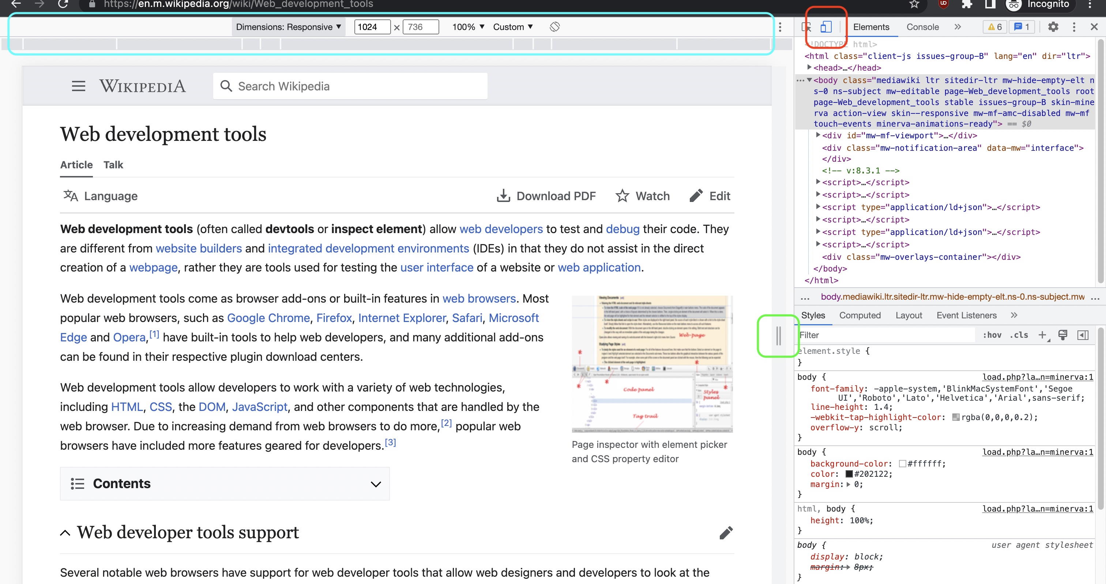Image resolution: width=1106 pixels, height=584 pixels.
Task: Open the device toolbar more options menu
Action: pyautogui.click(x=780, y=27)
